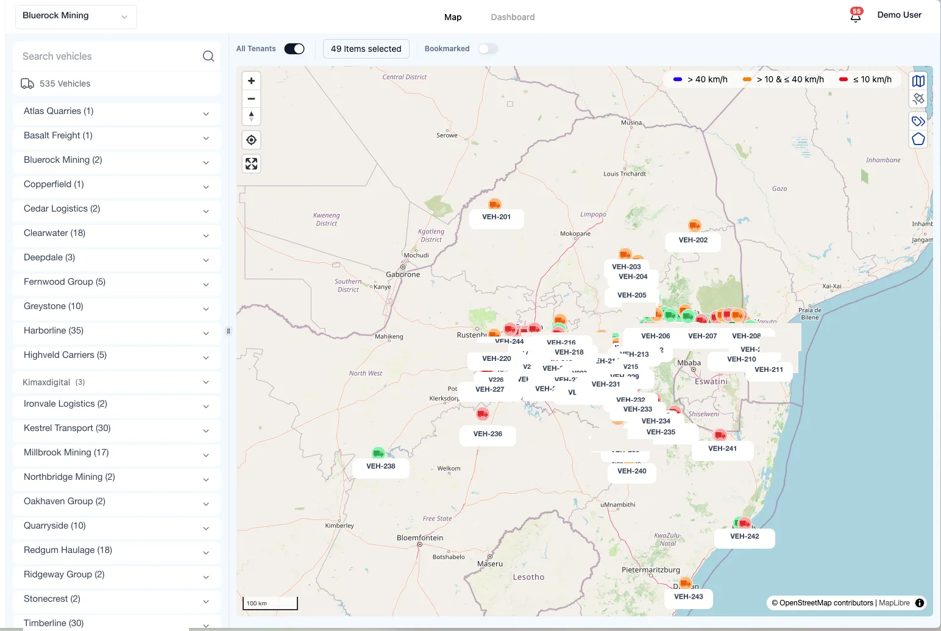Screen dimensions: 941x631
Task: Select Kimaxdigital (3) list row
Action: coord(116,382)
